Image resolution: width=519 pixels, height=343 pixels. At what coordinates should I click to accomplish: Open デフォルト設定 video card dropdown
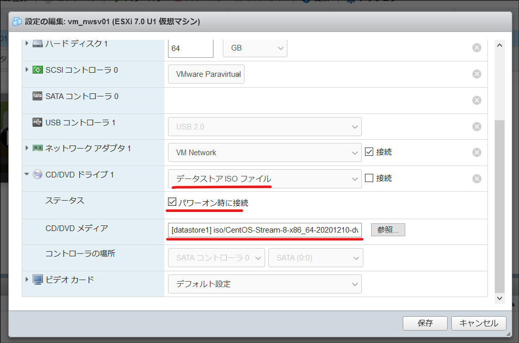point(265,284)
